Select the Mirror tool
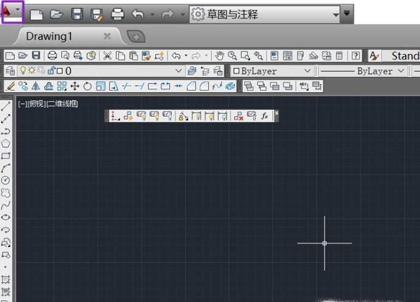 tap(36, 86)
